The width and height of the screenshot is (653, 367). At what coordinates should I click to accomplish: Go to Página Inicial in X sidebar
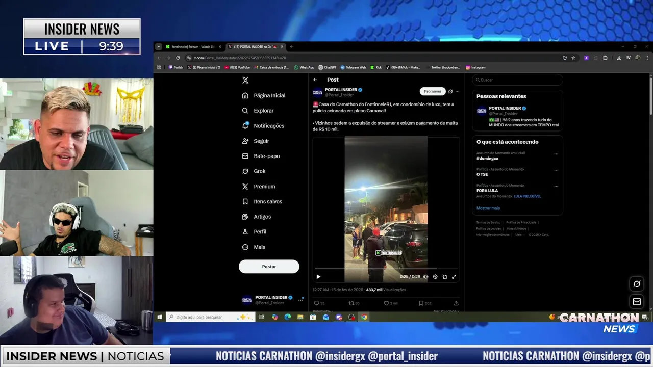(x=264, y=95)
